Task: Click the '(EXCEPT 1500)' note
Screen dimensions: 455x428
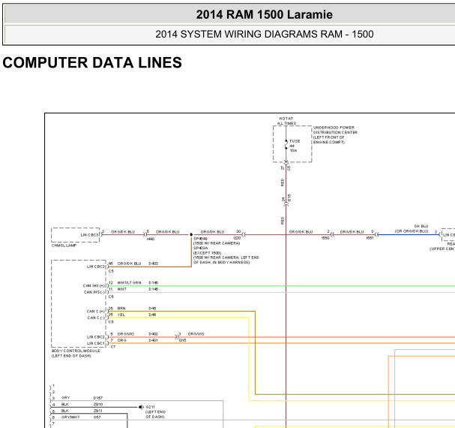Action: 207,253
